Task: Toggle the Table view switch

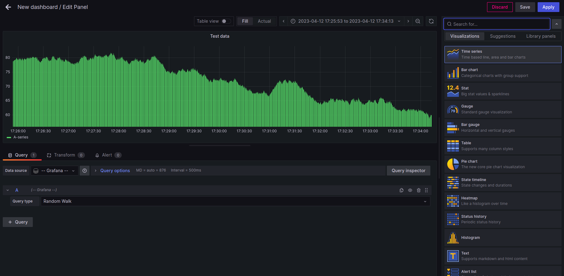Action: pos(226,21)
